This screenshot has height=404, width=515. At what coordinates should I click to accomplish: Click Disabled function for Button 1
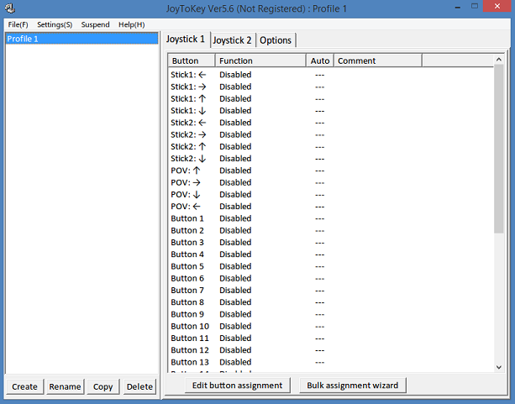pos(235,218)
